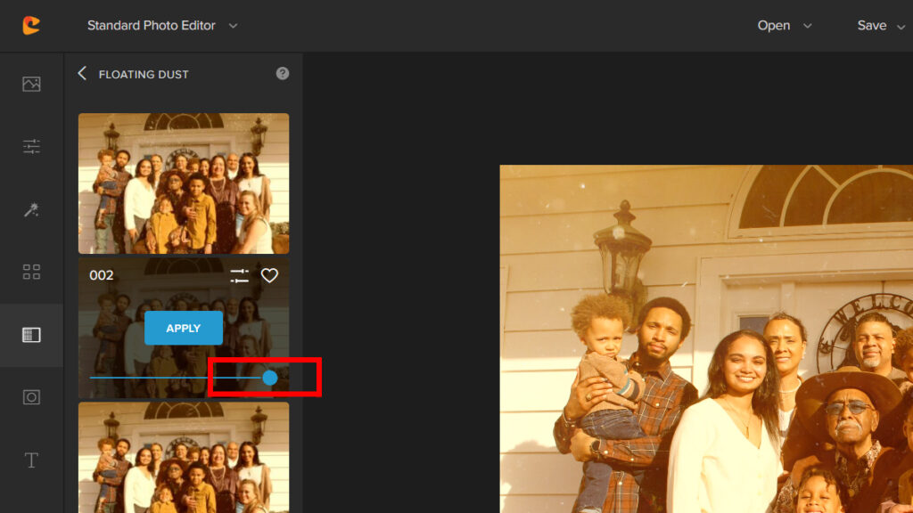Open the Image Manager sidebar panel
This screenshot has width=913, height=513.
click(x=31, y=84)
